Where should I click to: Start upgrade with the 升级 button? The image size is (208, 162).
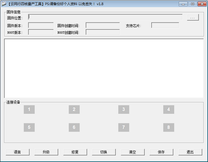(46, 152)
